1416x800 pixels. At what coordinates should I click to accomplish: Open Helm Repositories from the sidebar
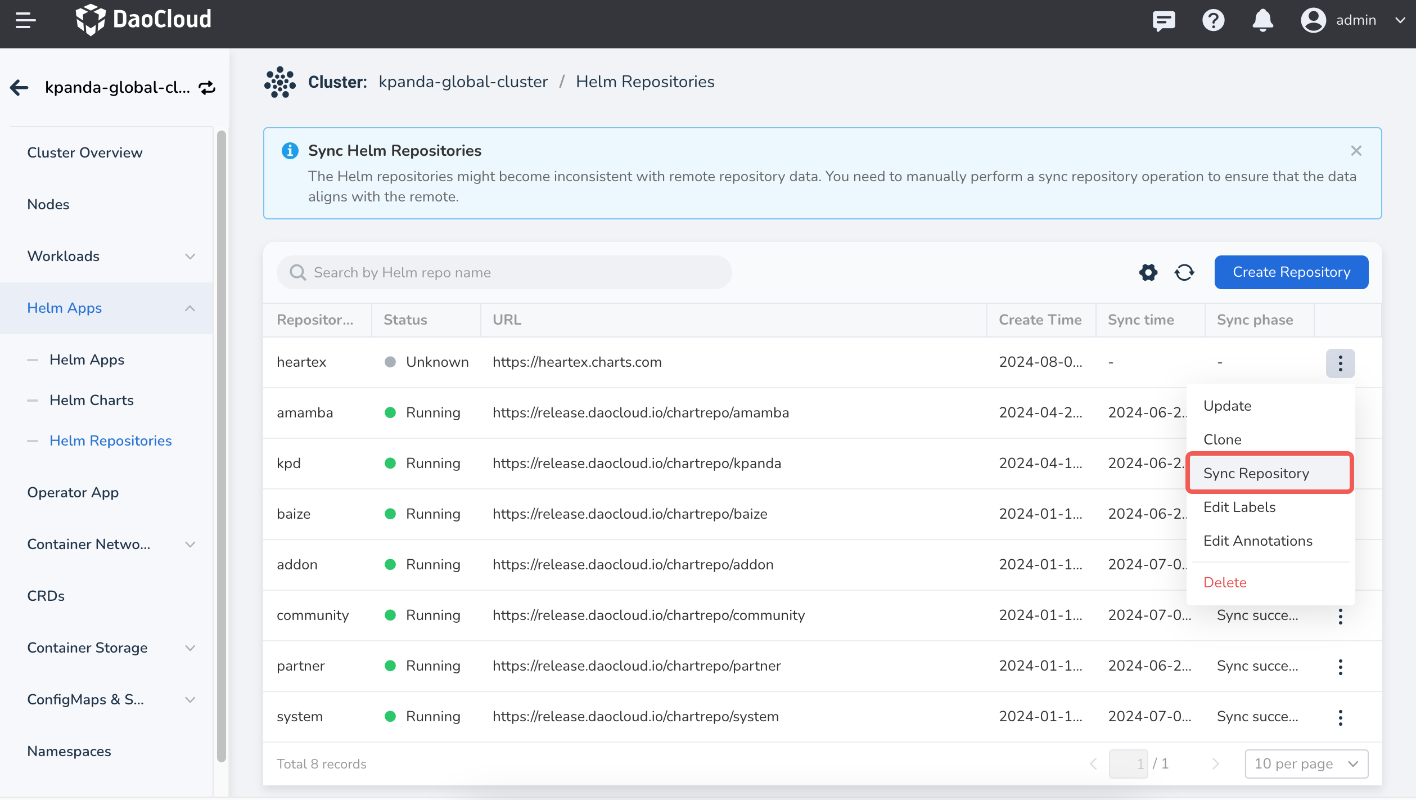[x=111, y=441]
